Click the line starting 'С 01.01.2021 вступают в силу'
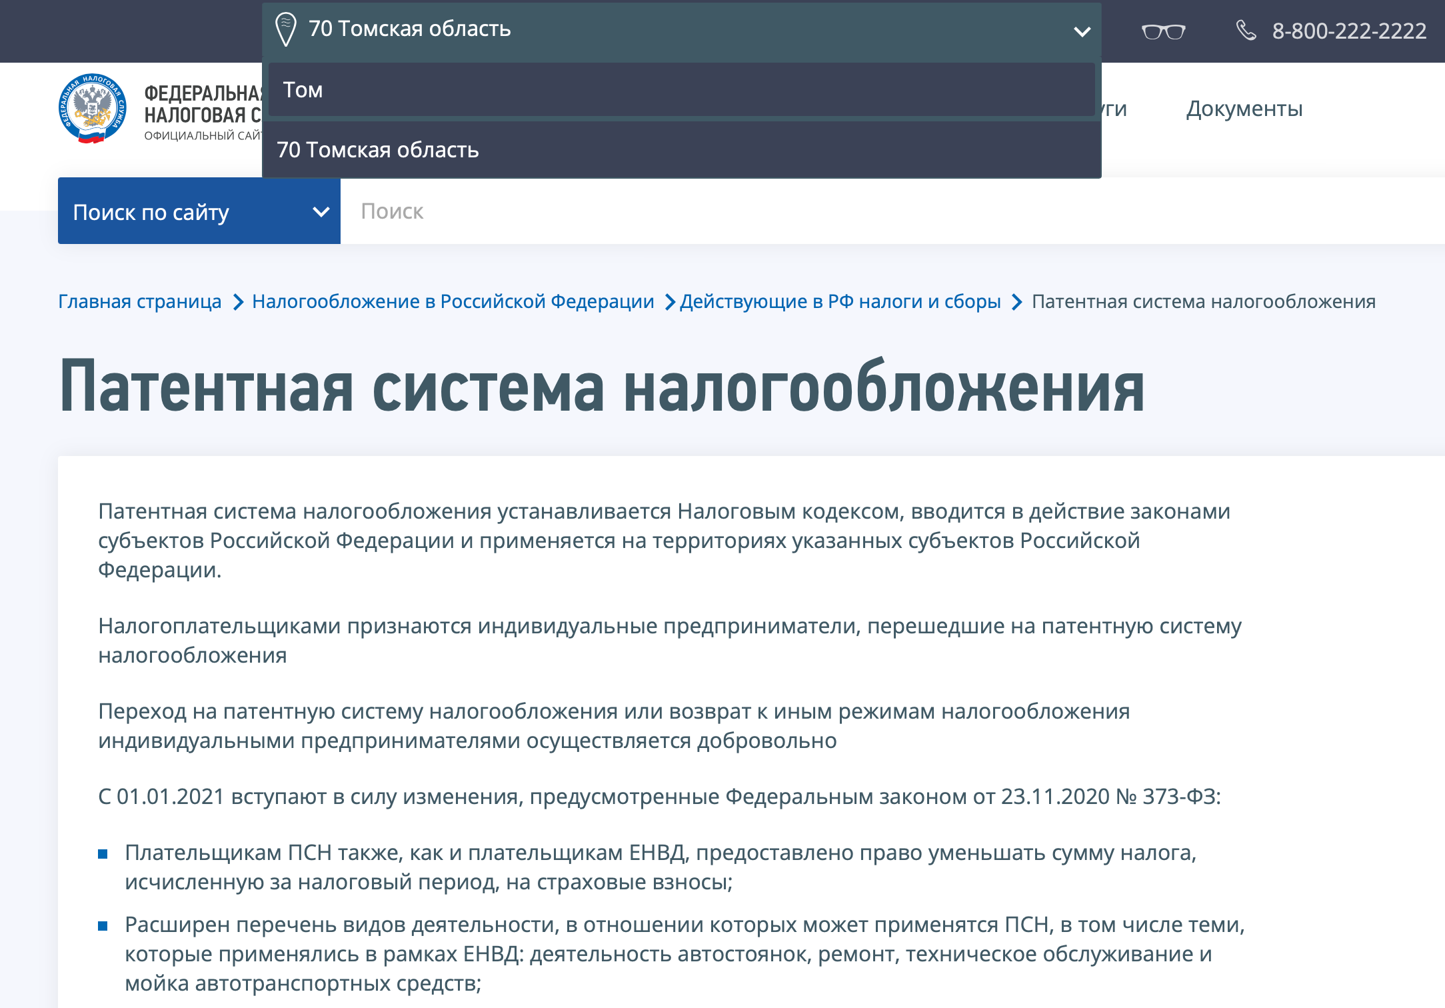This screenshot has width=1445, height=1008. click(659, 797)
